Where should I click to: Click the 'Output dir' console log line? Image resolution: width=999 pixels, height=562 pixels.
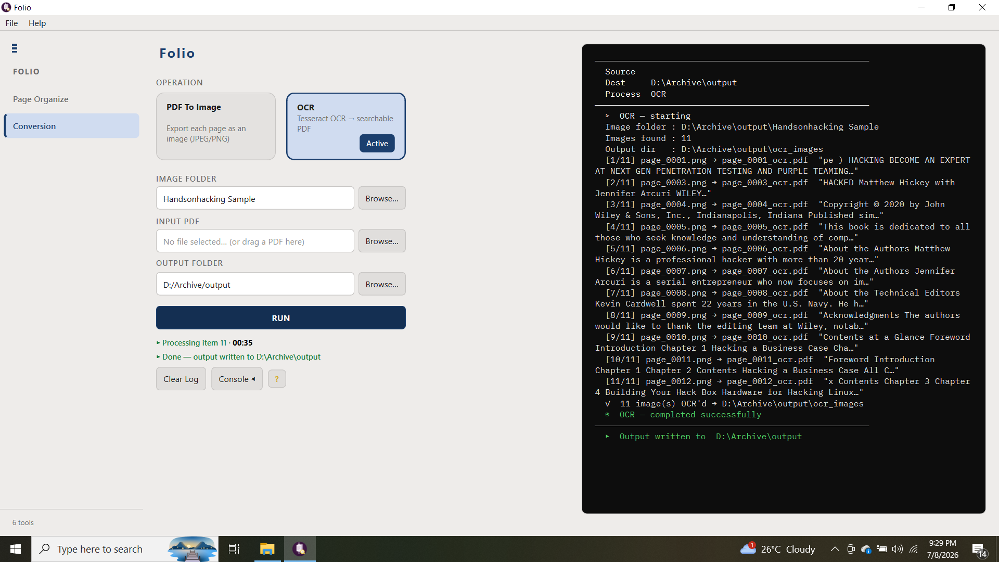coord(714,149)
